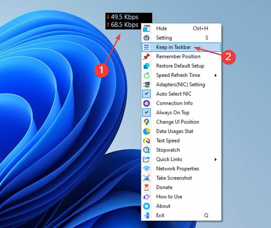Choose Donate menu entry
This screenshot has width=271, height=228.
(181, 187)
